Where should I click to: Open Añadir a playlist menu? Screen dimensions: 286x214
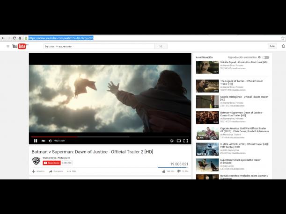(x=38, y=171)
